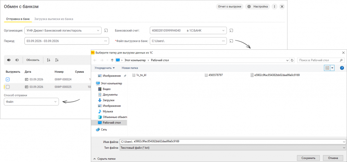Go up one folder arrow in dialog

click(x=112, y=60)
